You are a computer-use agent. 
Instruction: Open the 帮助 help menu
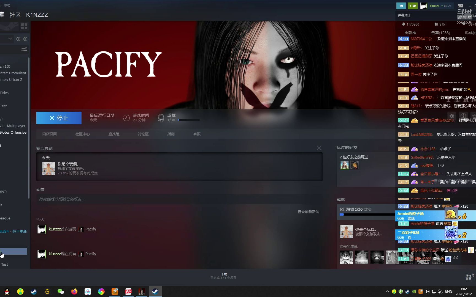point(7,5)
